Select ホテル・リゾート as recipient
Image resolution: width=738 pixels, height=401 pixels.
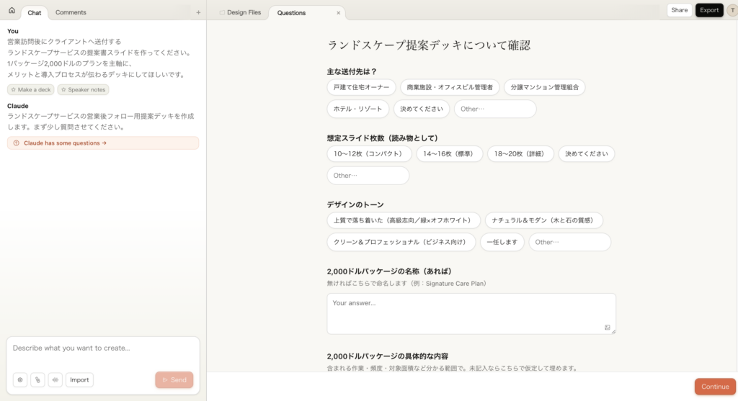(x=358, y=109)
